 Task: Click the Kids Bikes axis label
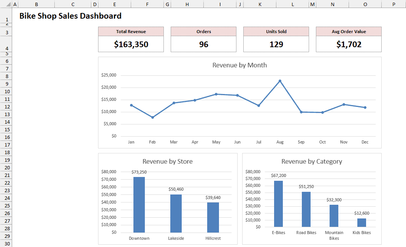pyautogui.click(x=362, y=233)
